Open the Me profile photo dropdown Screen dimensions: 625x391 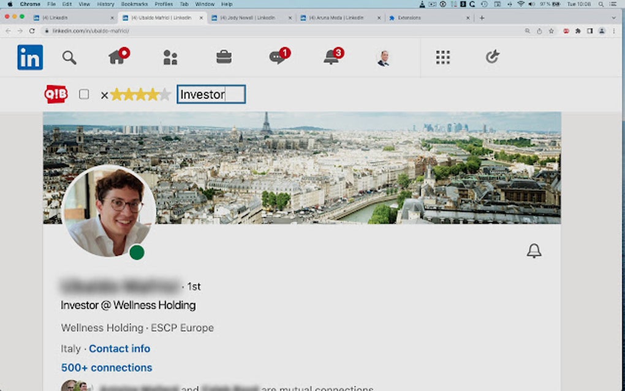point(384,56)
